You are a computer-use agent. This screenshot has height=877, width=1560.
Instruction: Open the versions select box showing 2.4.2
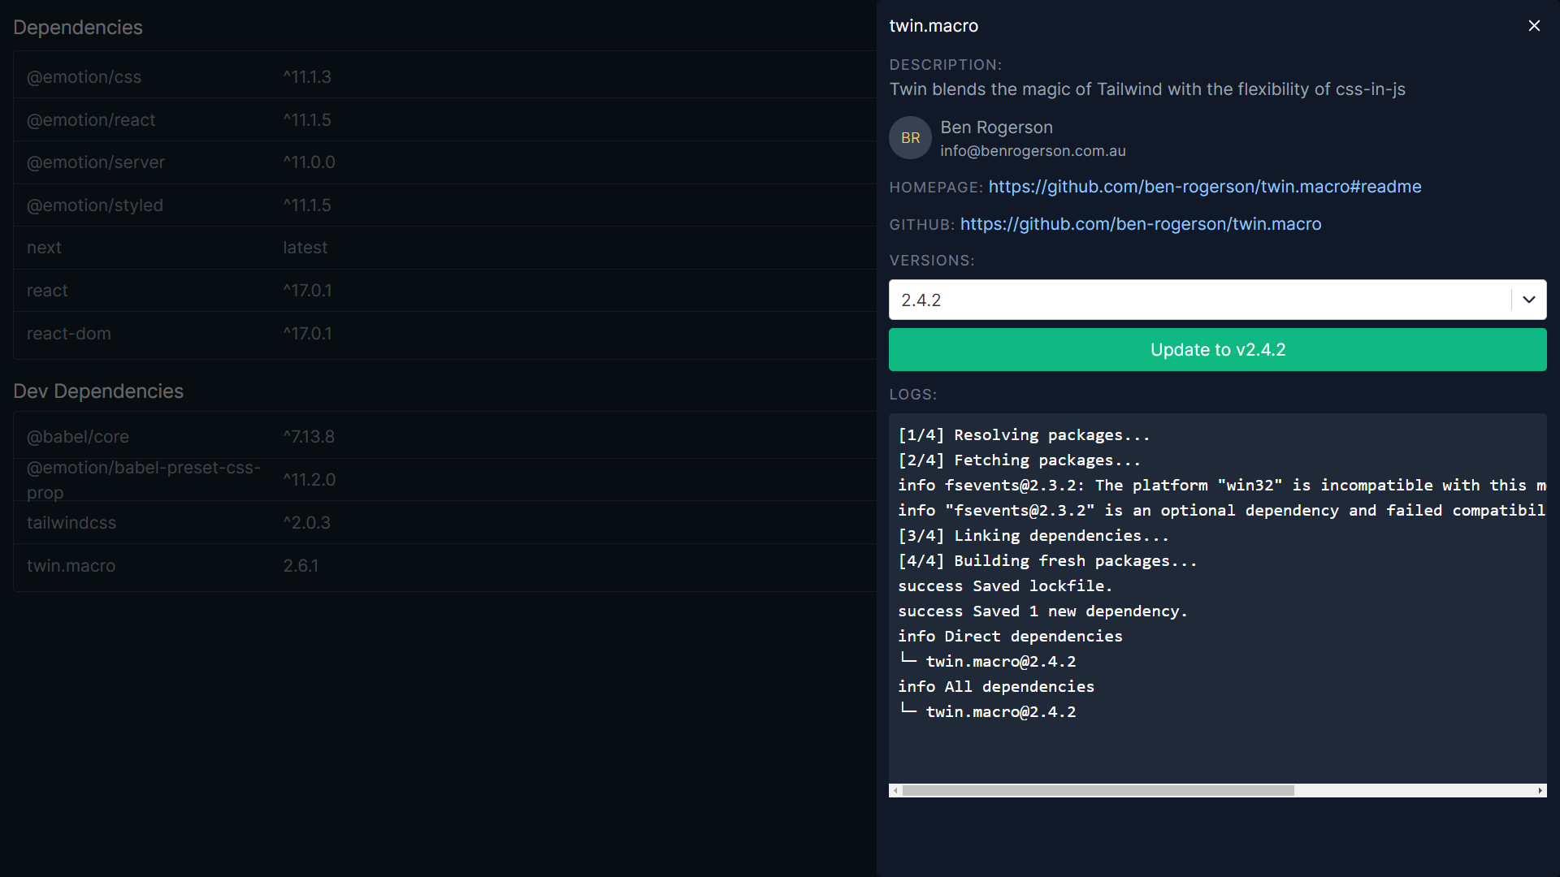coord(1199,300)
